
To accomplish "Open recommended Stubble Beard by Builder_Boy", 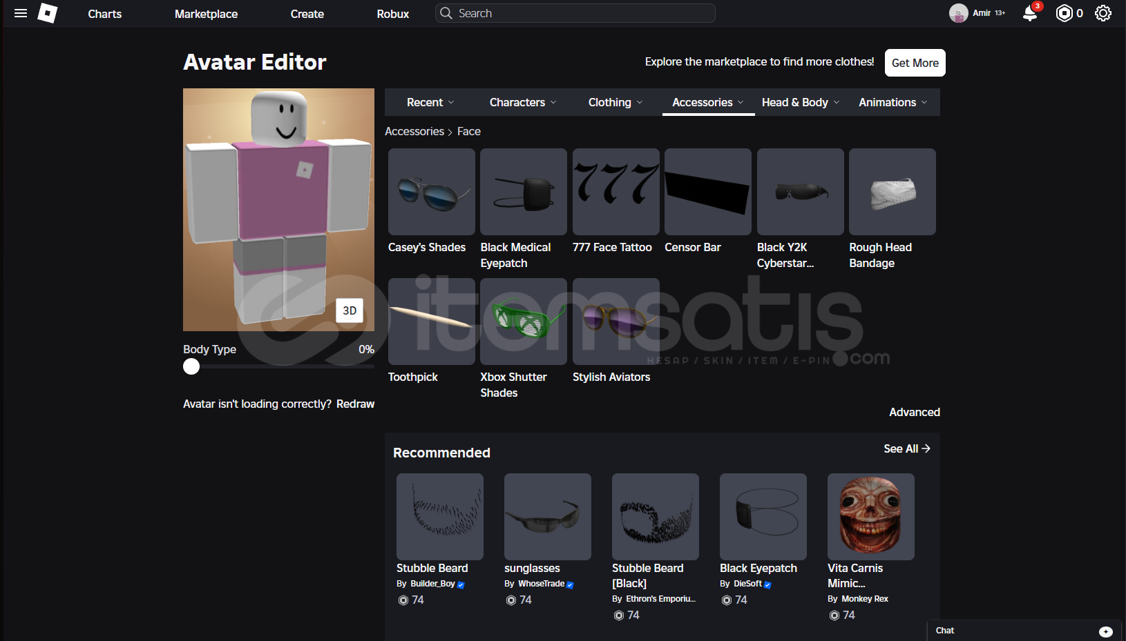I will click(x=440, y=517).
